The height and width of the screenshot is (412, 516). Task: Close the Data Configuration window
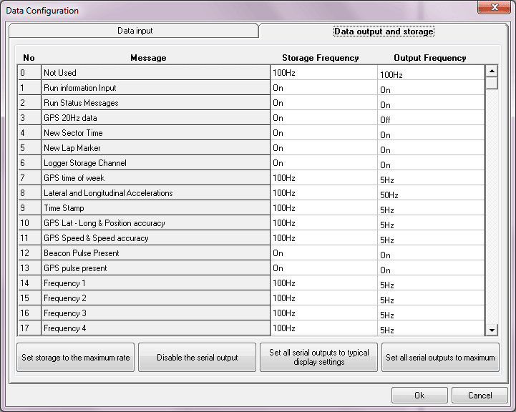pos(492,8)
